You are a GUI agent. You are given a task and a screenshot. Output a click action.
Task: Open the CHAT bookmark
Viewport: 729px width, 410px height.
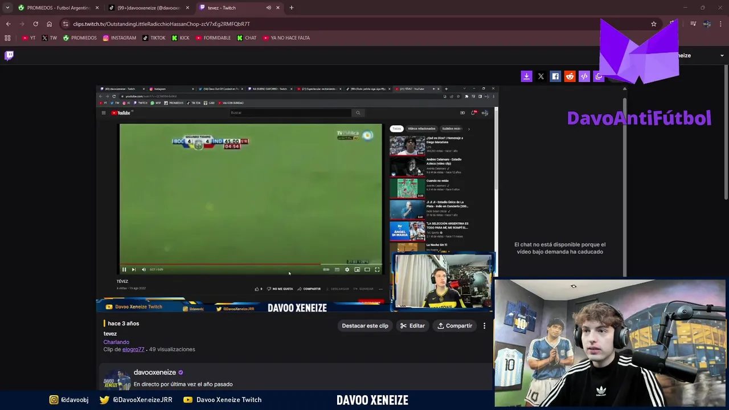tap(247, 38)
